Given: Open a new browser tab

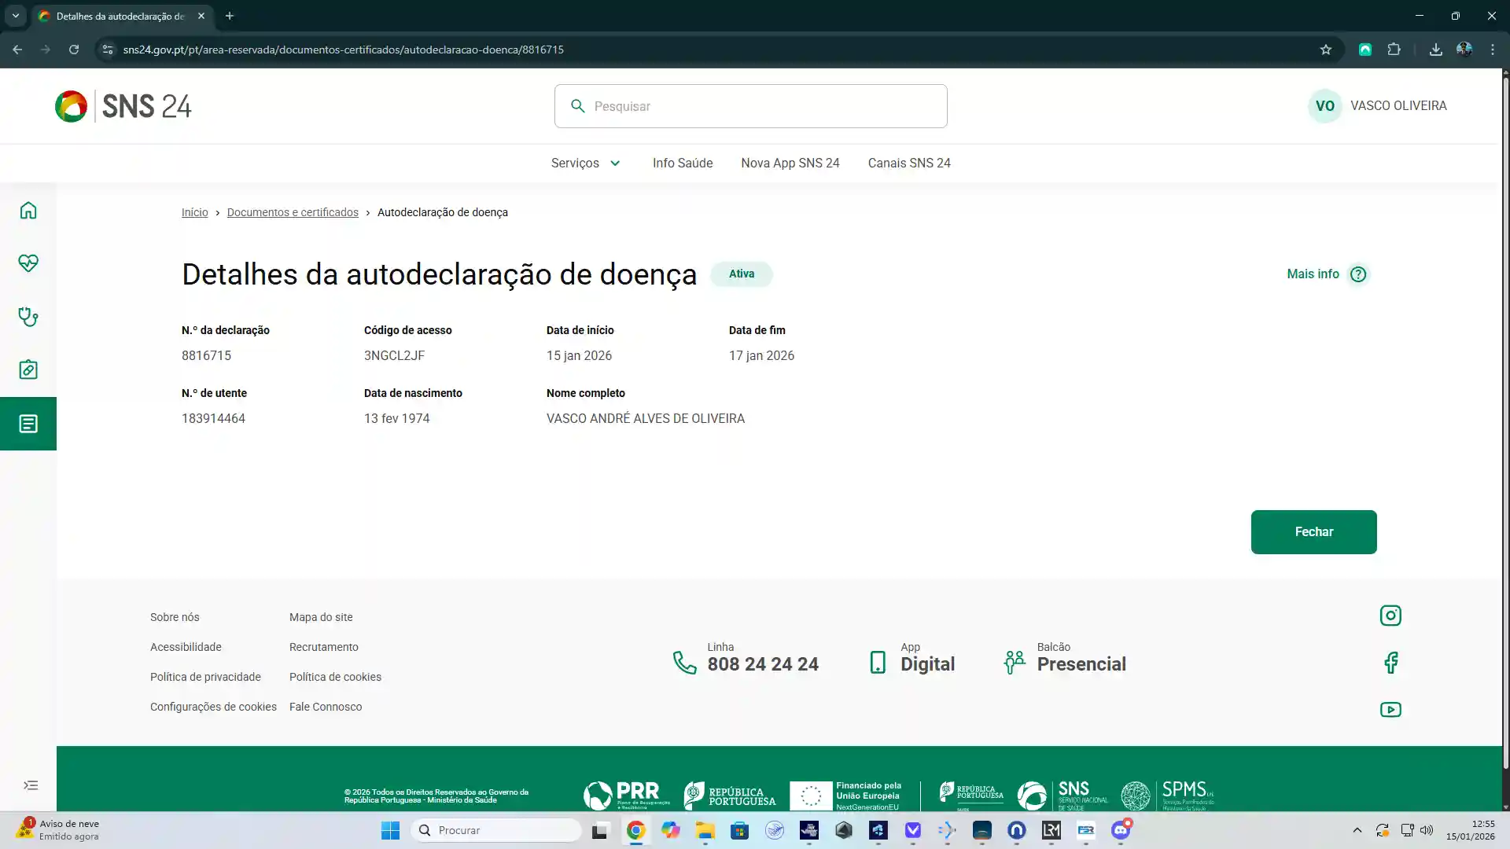Looking at the screenshot, I should [x=230, y=16].
